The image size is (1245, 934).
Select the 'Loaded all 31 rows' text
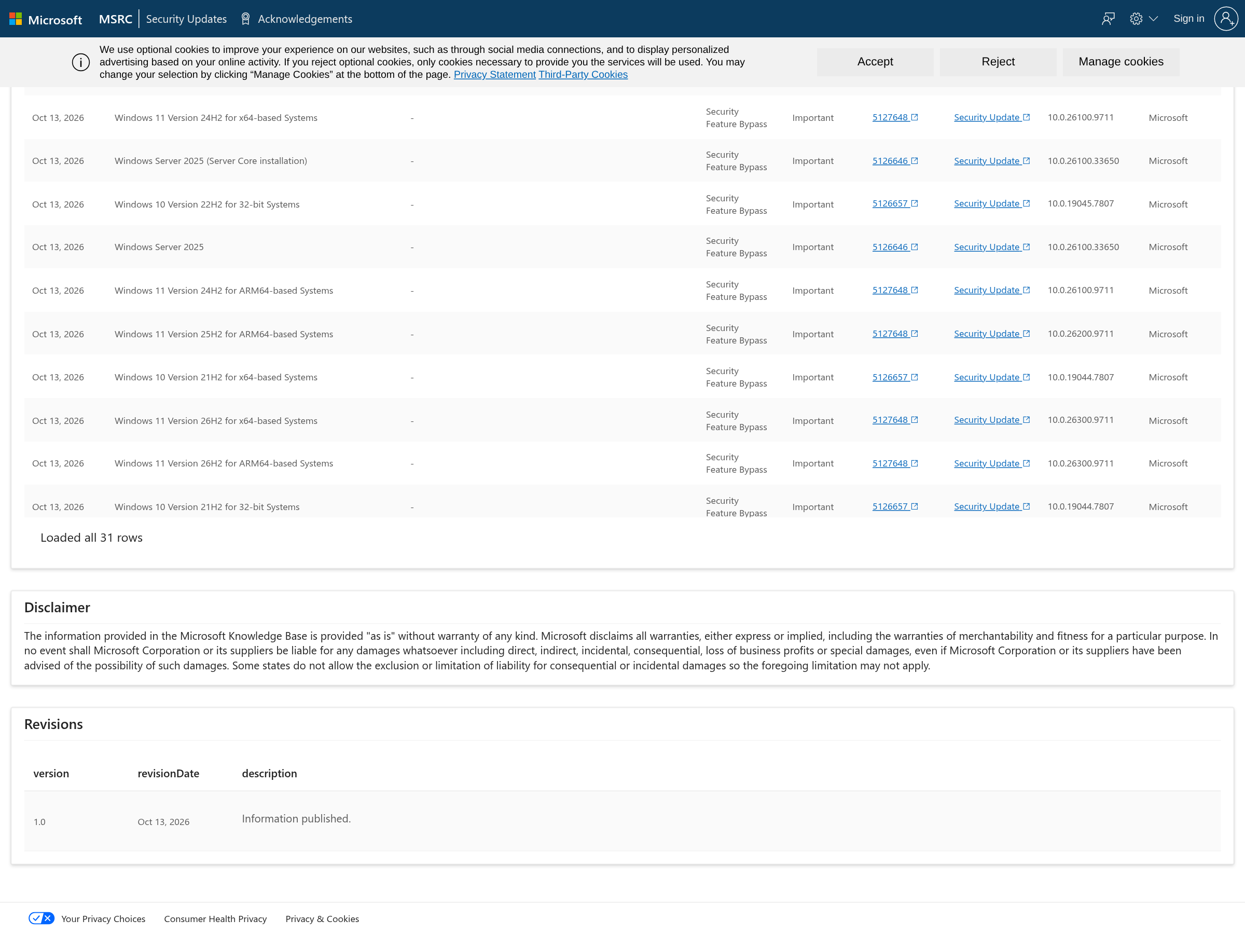[x=92, y=538]
